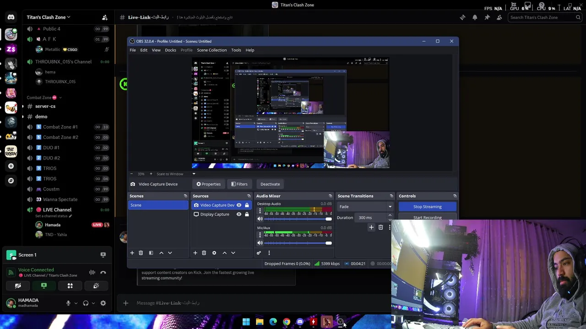Viewport: 586px width, 329px height.
Task: Open OBS View menu
Action: coord(156,50)
